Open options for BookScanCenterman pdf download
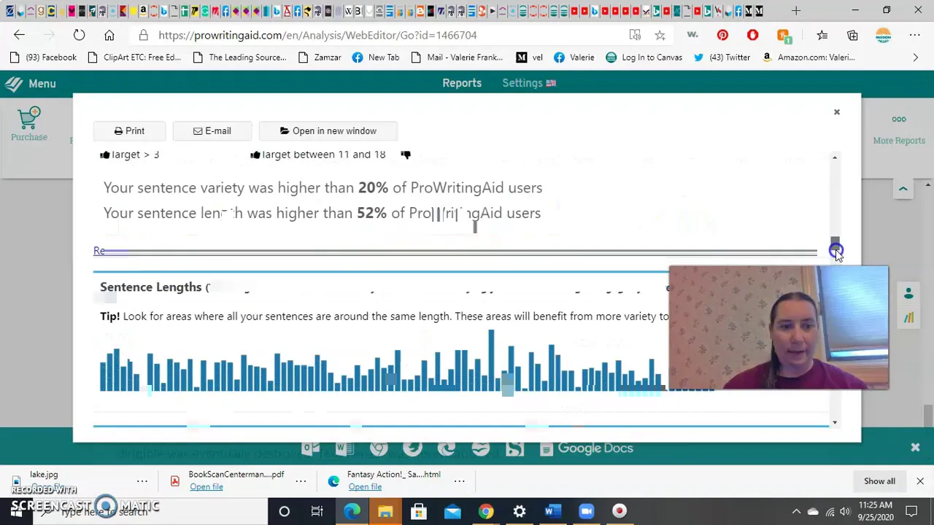Image resolution: width=934 pixels, height=525 pixels. pyautogui.click(x=301, y=481)
